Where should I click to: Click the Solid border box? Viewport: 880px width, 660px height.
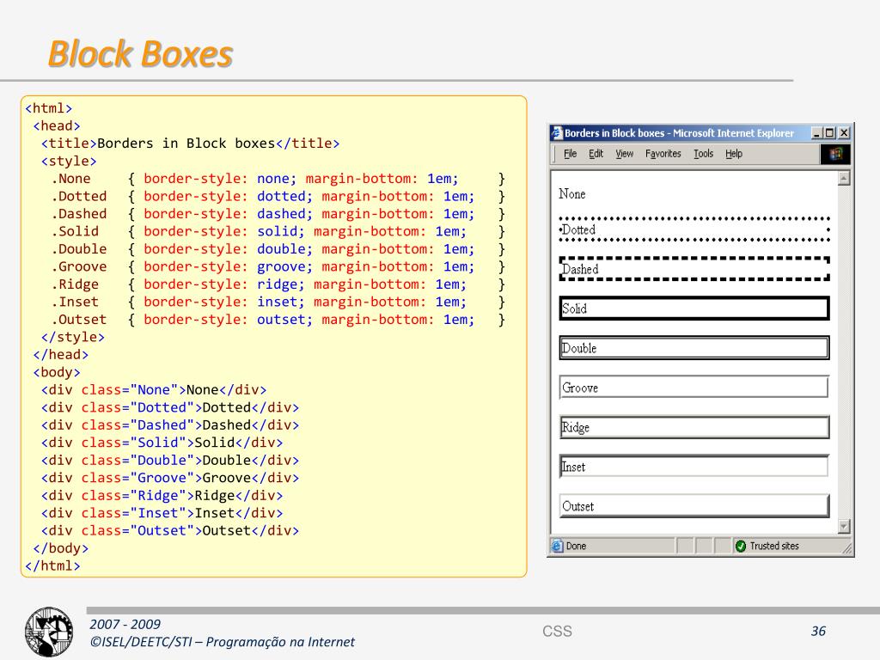[694, 309]
